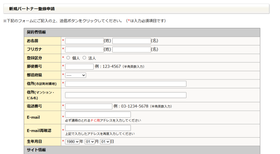
Task: Select the 個人 radio button
Action: click(68, 58)
